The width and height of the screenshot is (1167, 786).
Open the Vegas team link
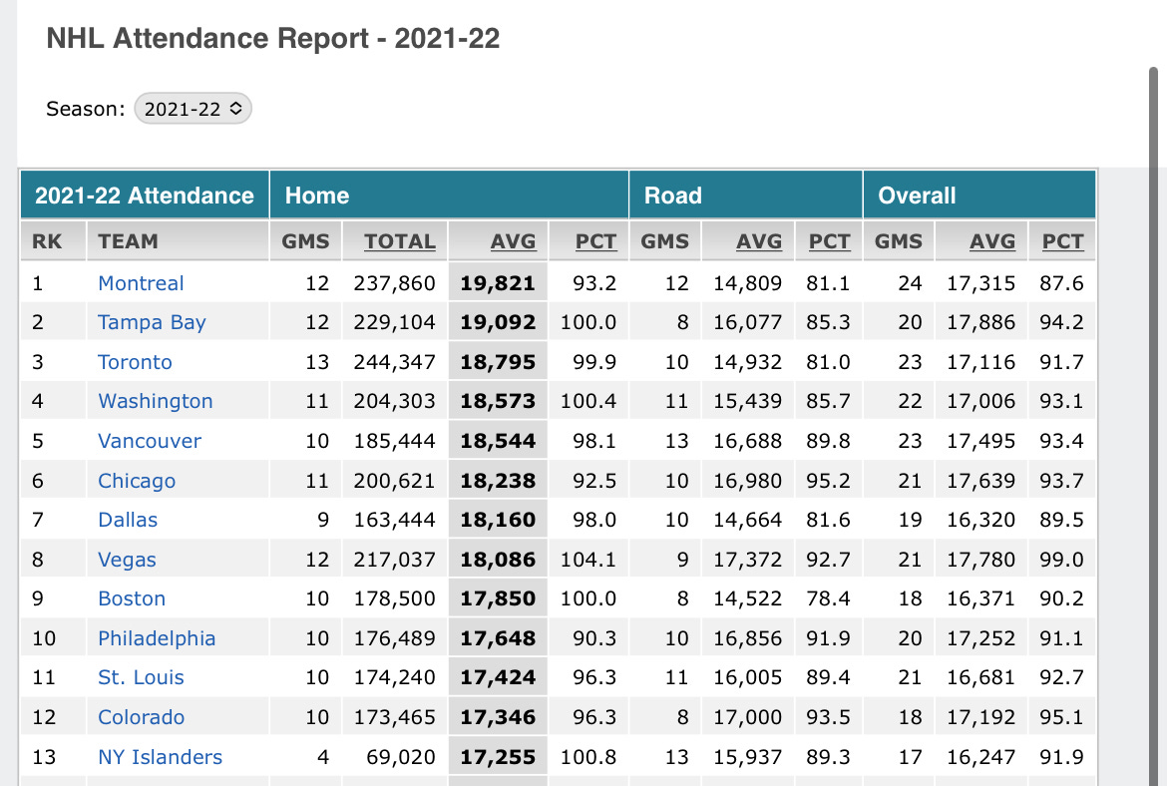tap(128, 560)
